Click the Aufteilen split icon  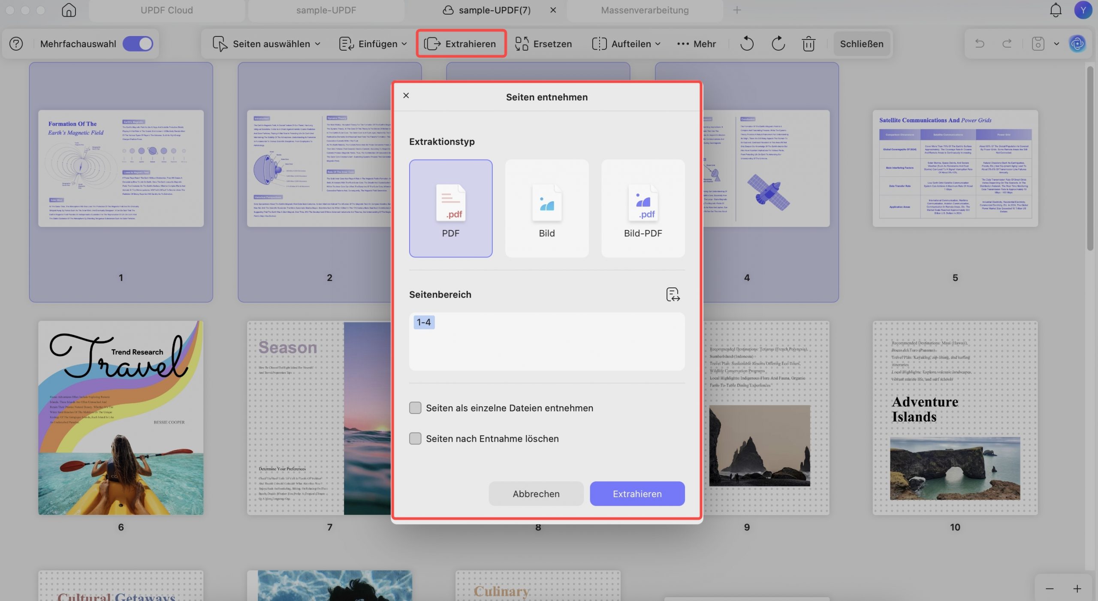(x=599, y=44)
